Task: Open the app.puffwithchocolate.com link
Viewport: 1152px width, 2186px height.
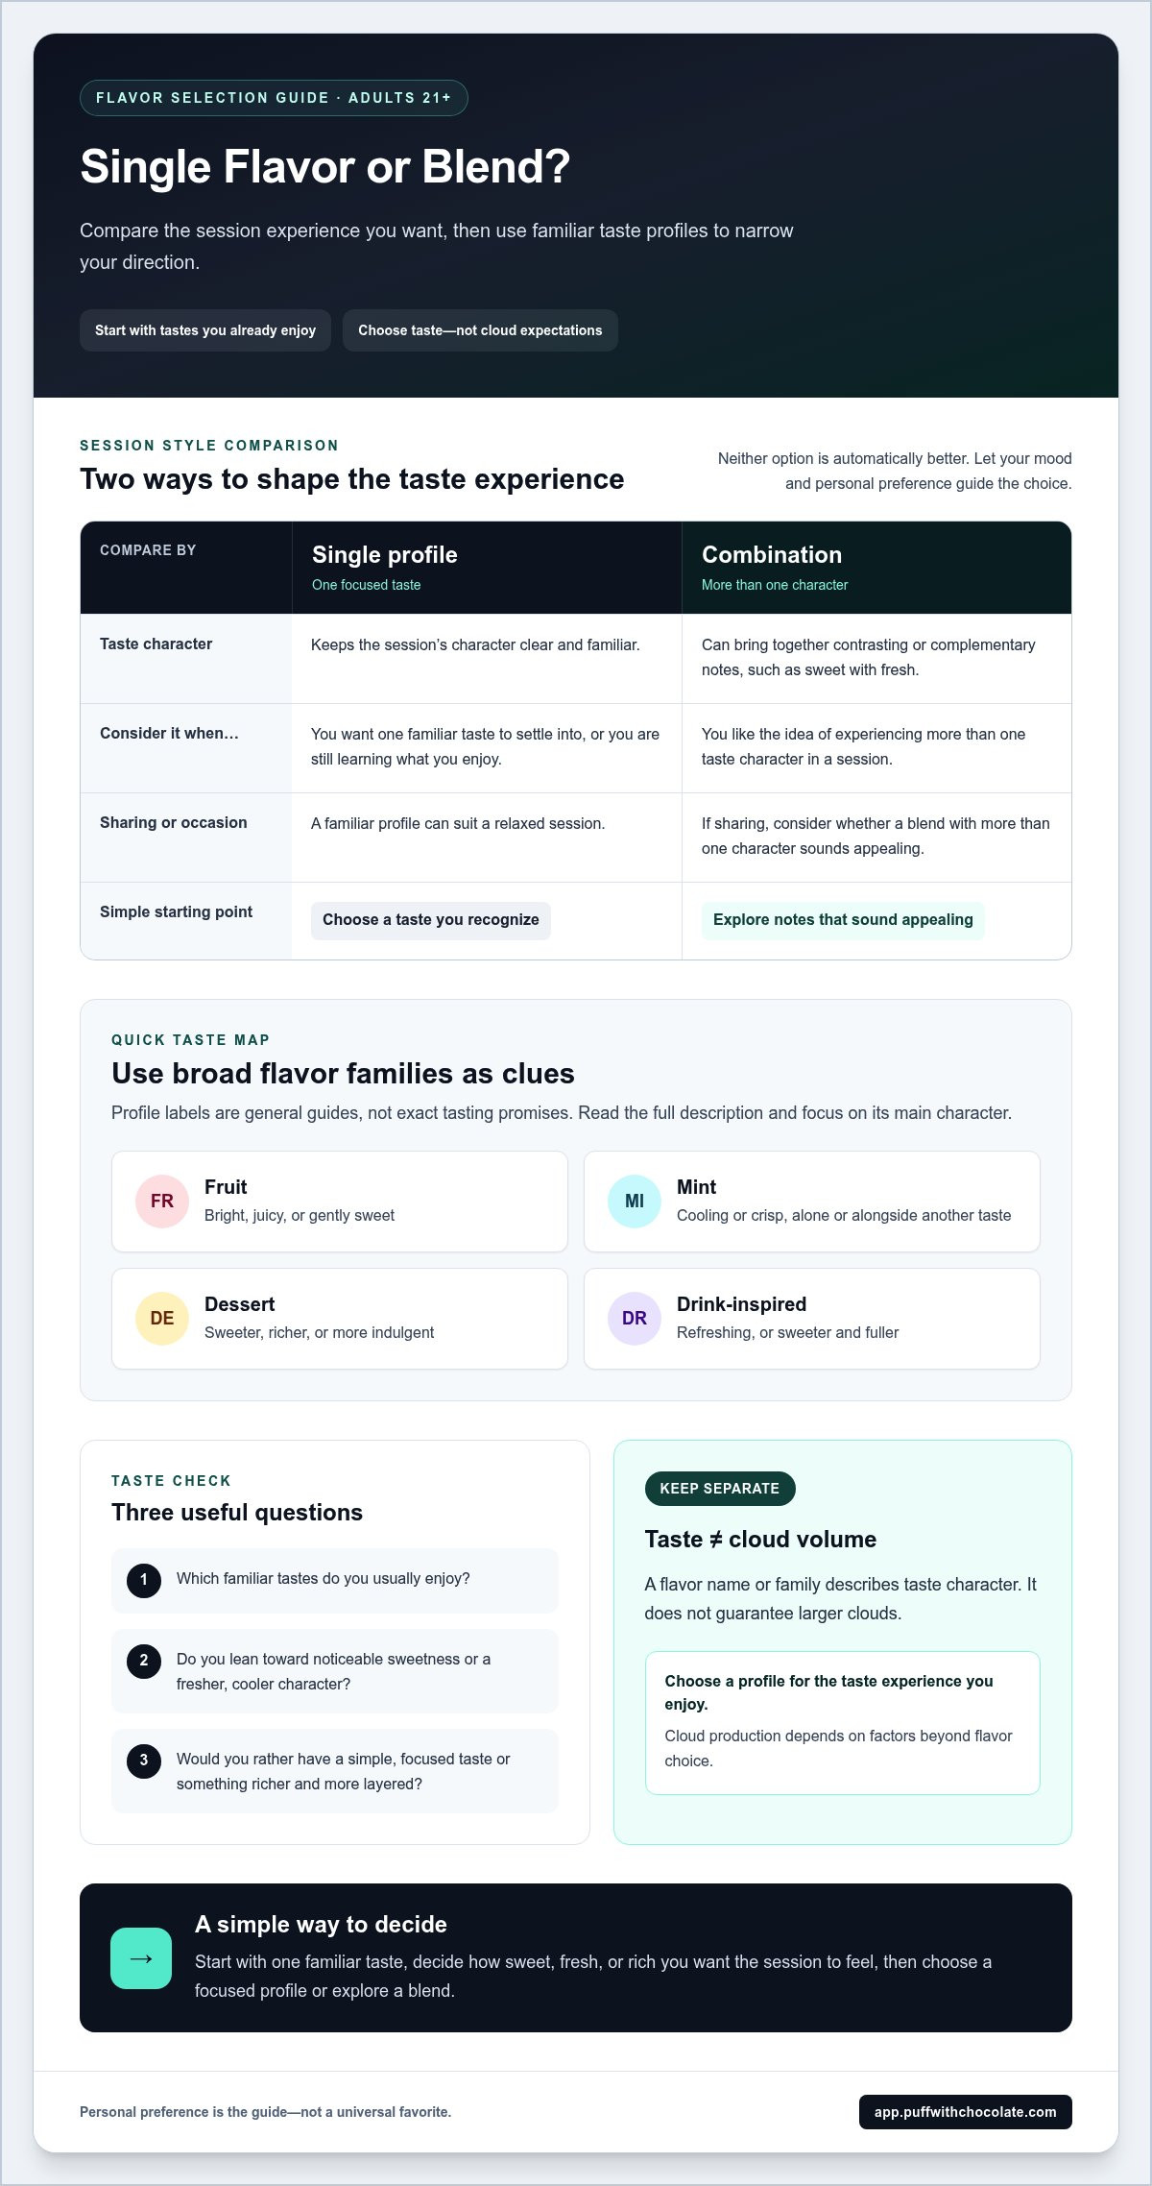Action: tap(965, 2112)
